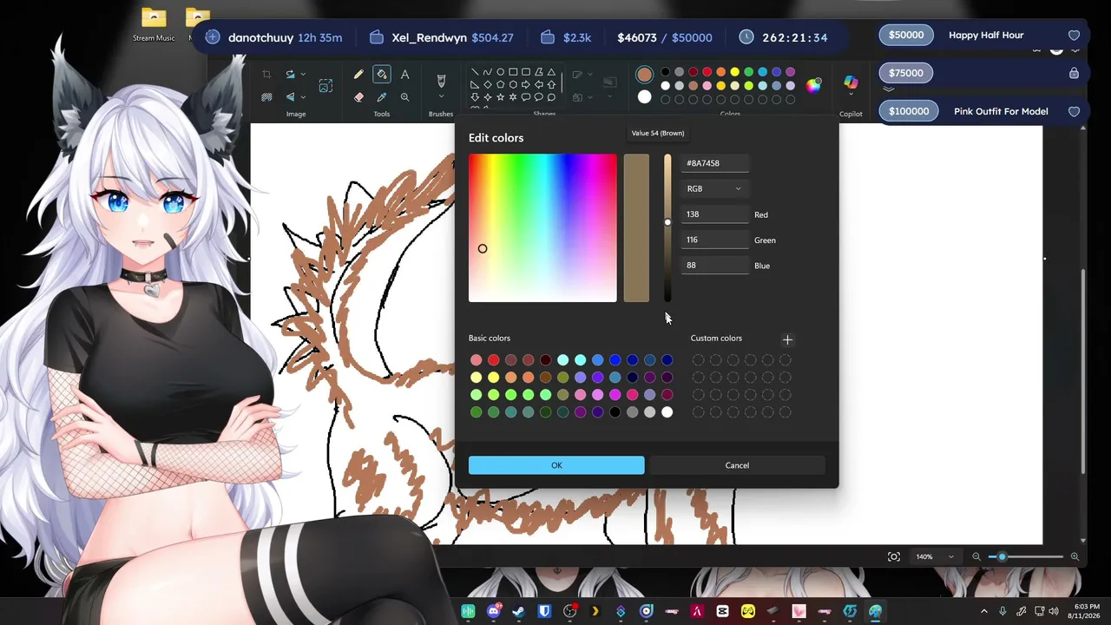The image size is (1111, 625).
Task: Select the white Color 2 swatch in ribbon
Action: point(644,97)
